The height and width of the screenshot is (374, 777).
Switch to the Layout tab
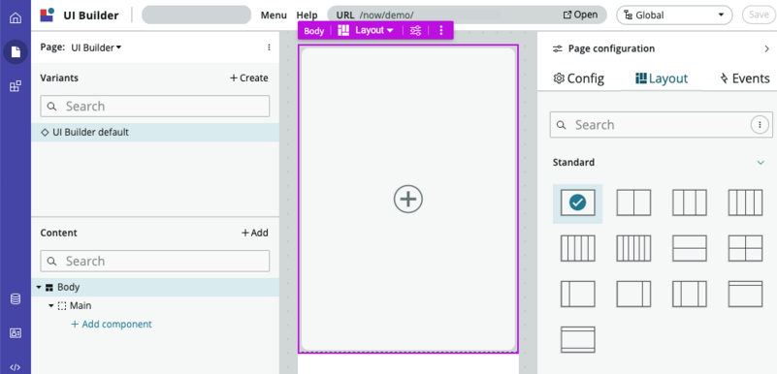point(662,78)
